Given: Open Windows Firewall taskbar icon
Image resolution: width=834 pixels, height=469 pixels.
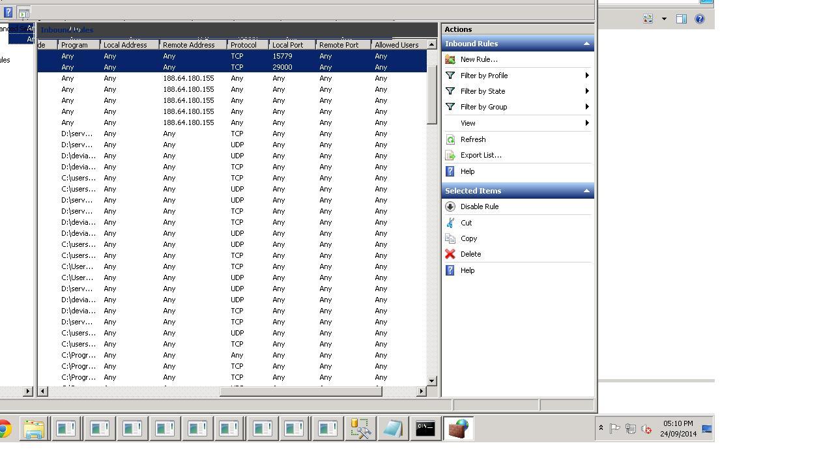Looking at the screenshot, I should (x=458, y=429).
